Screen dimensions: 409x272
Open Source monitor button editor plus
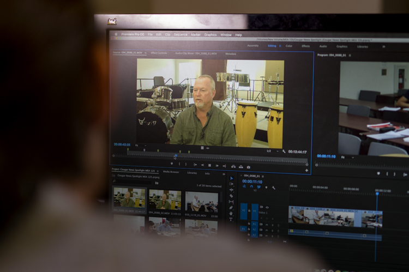coord(306,170)
